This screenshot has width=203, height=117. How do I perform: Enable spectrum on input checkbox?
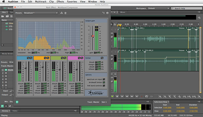tap(104, 79)
